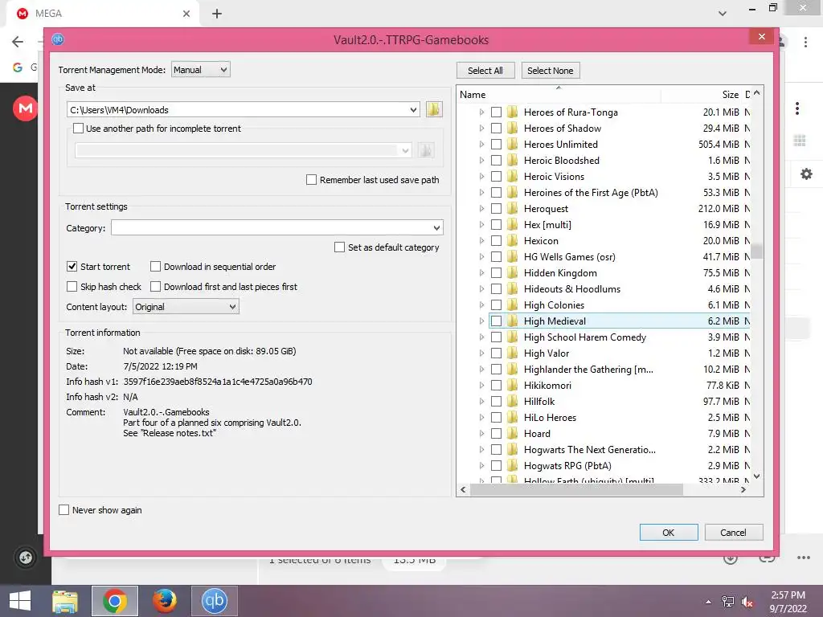Tick the checkbox for Heroic Bloodshed
Screen dimensions: 823x617
click(x=496, y=161)
